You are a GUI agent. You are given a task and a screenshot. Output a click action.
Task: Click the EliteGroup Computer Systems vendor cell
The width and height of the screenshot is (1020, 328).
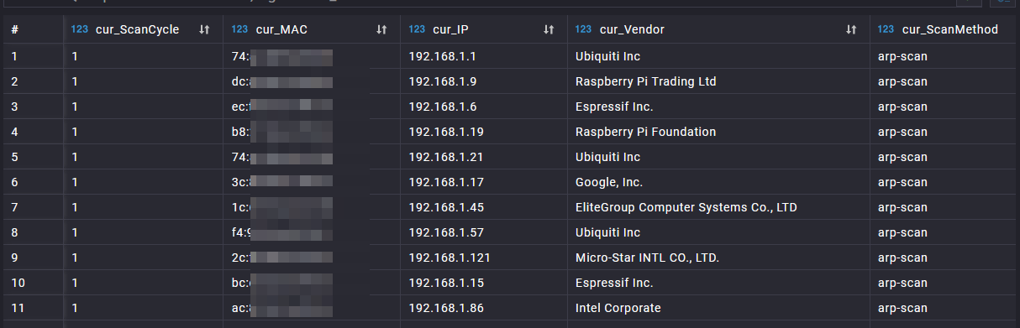coord(718,207)
